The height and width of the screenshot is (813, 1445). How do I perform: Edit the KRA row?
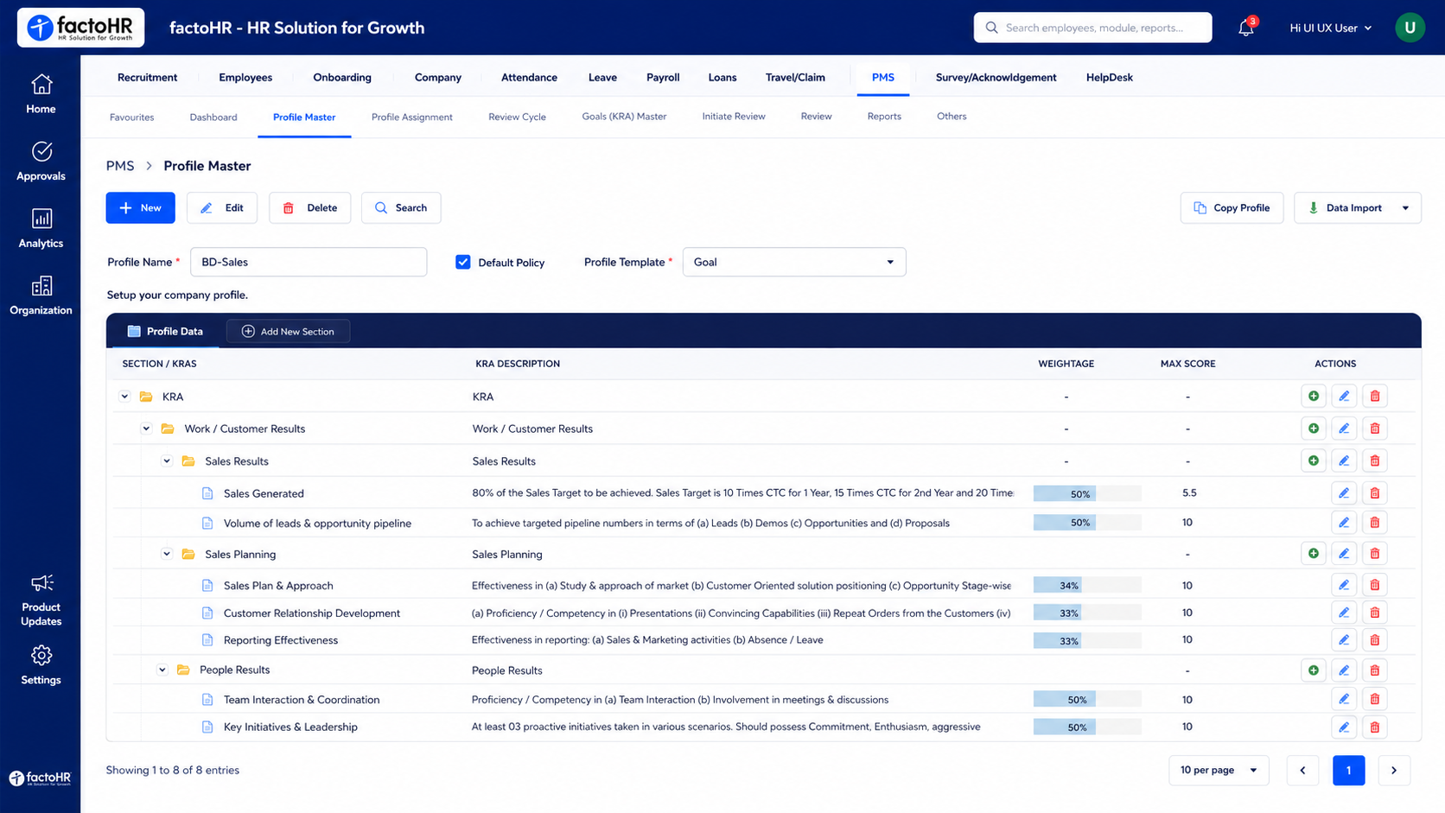tap(1344, 397)
